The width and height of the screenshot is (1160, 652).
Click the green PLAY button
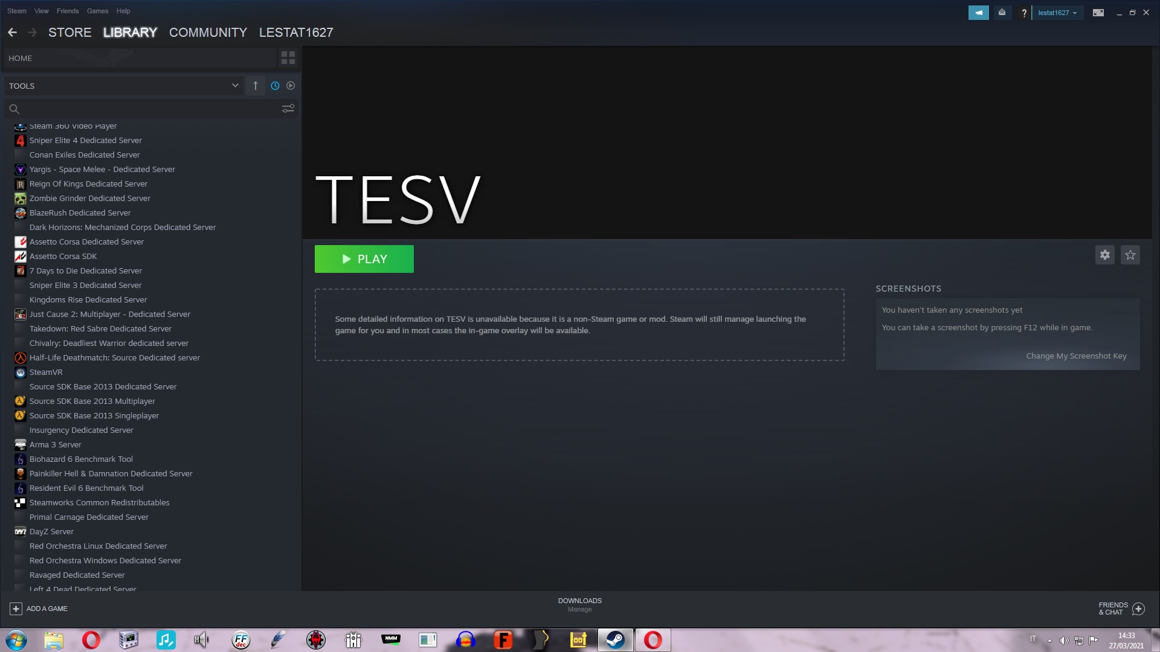pos(364,259)
